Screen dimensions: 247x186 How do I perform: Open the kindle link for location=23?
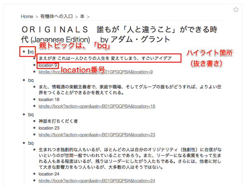97,135
